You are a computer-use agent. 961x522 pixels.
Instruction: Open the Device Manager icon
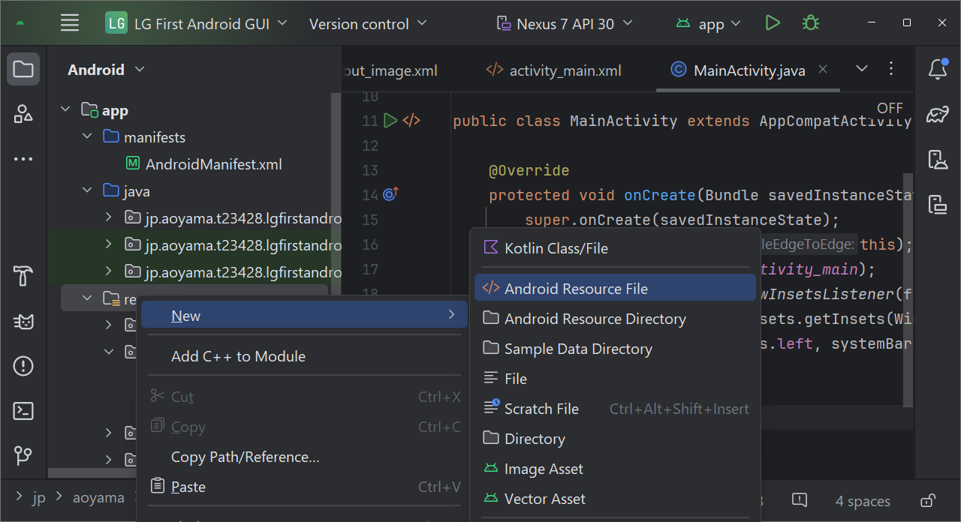[938, 159]
